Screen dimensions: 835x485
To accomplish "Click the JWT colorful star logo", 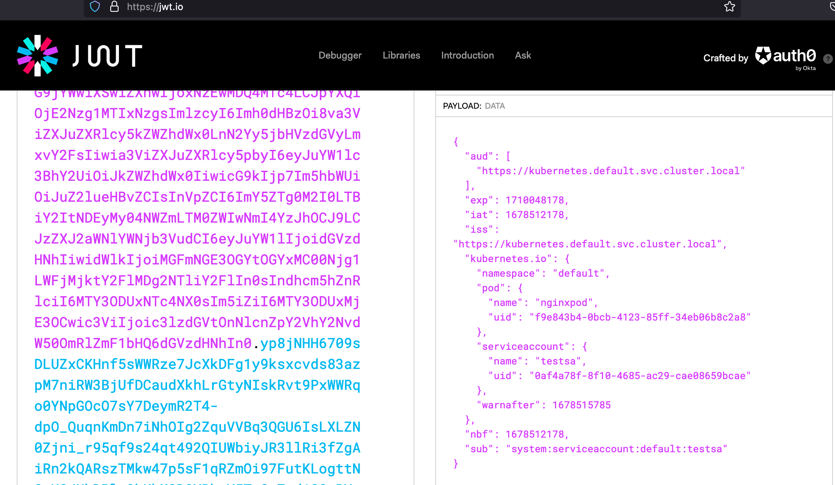I will click(38, 56).
